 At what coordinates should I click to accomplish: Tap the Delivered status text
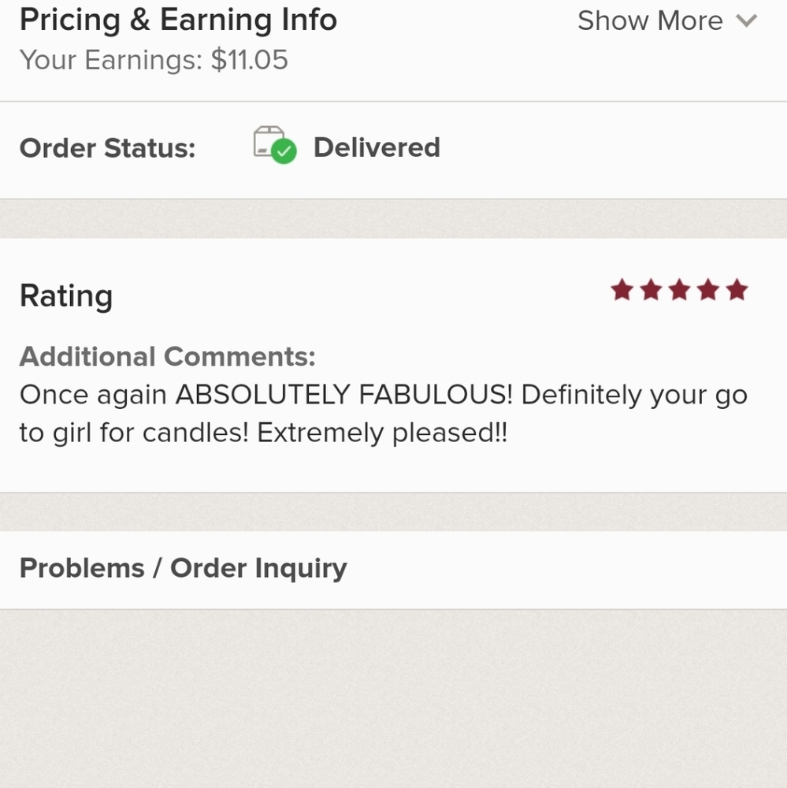[x=377, y=147]
